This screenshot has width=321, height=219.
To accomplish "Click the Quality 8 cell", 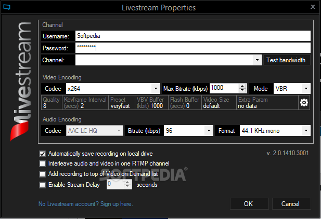I will click(52, 103).
